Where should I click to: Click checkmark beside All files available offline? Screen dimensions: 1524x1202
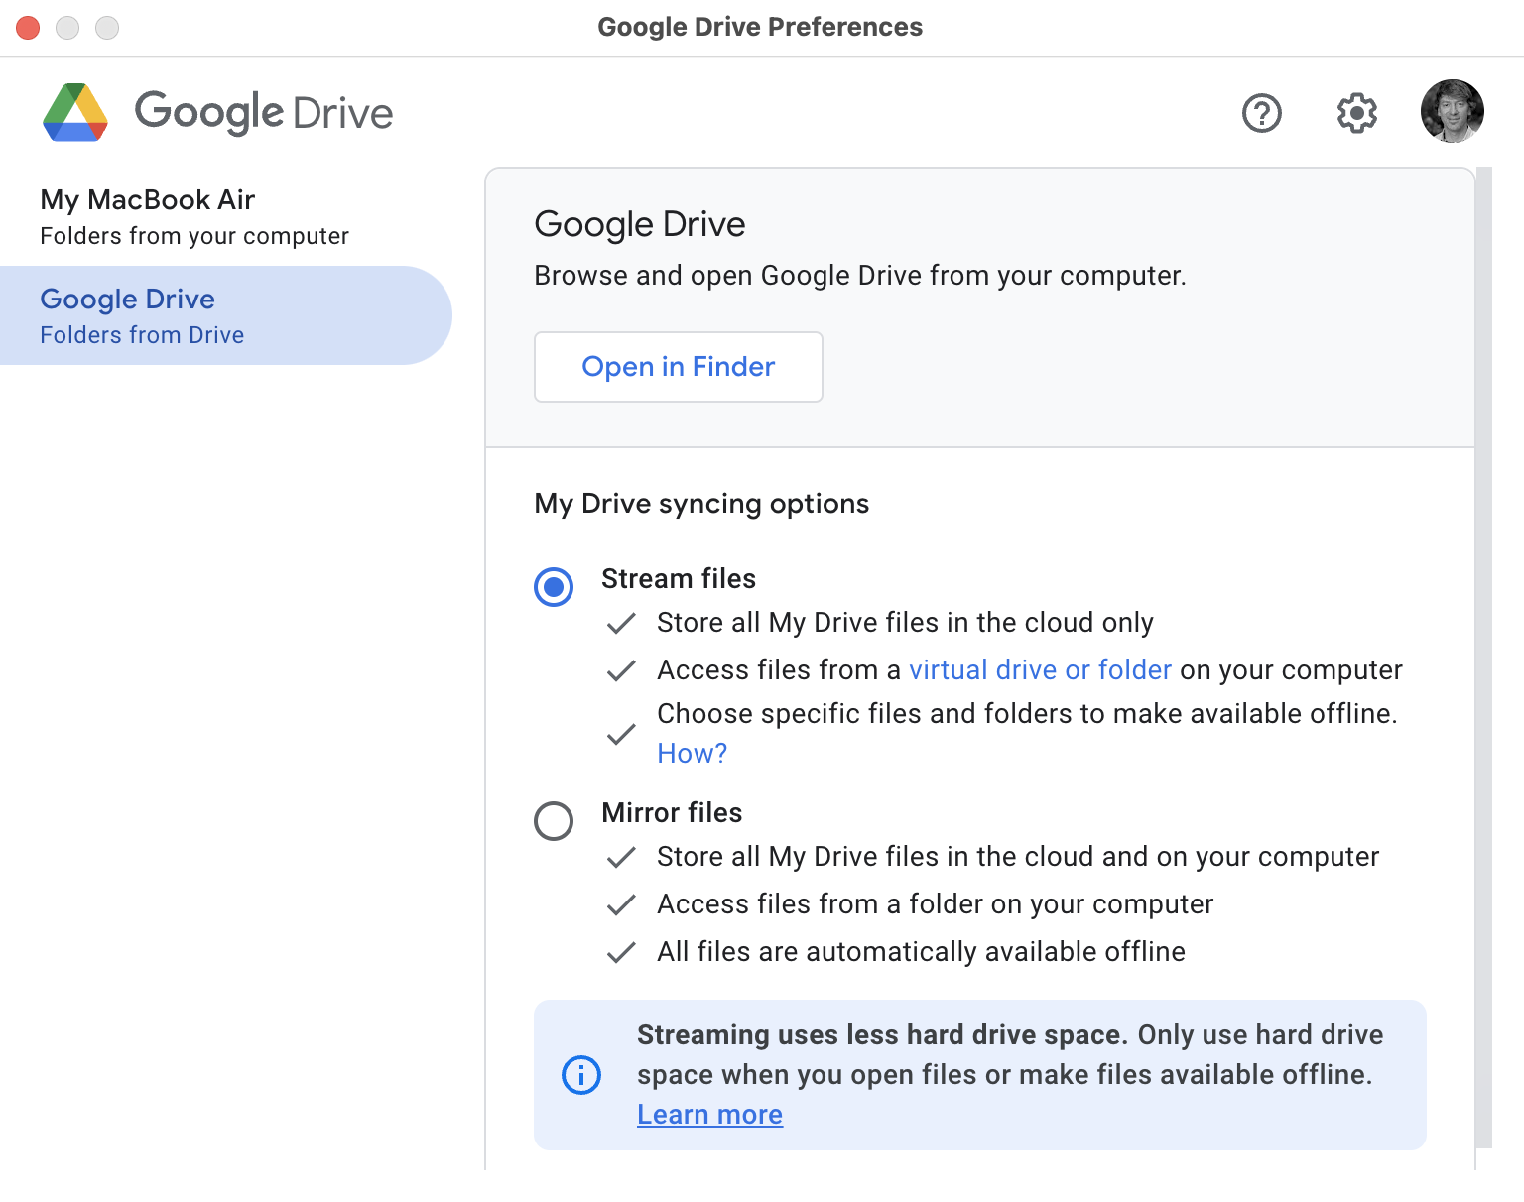pos(621,952)
